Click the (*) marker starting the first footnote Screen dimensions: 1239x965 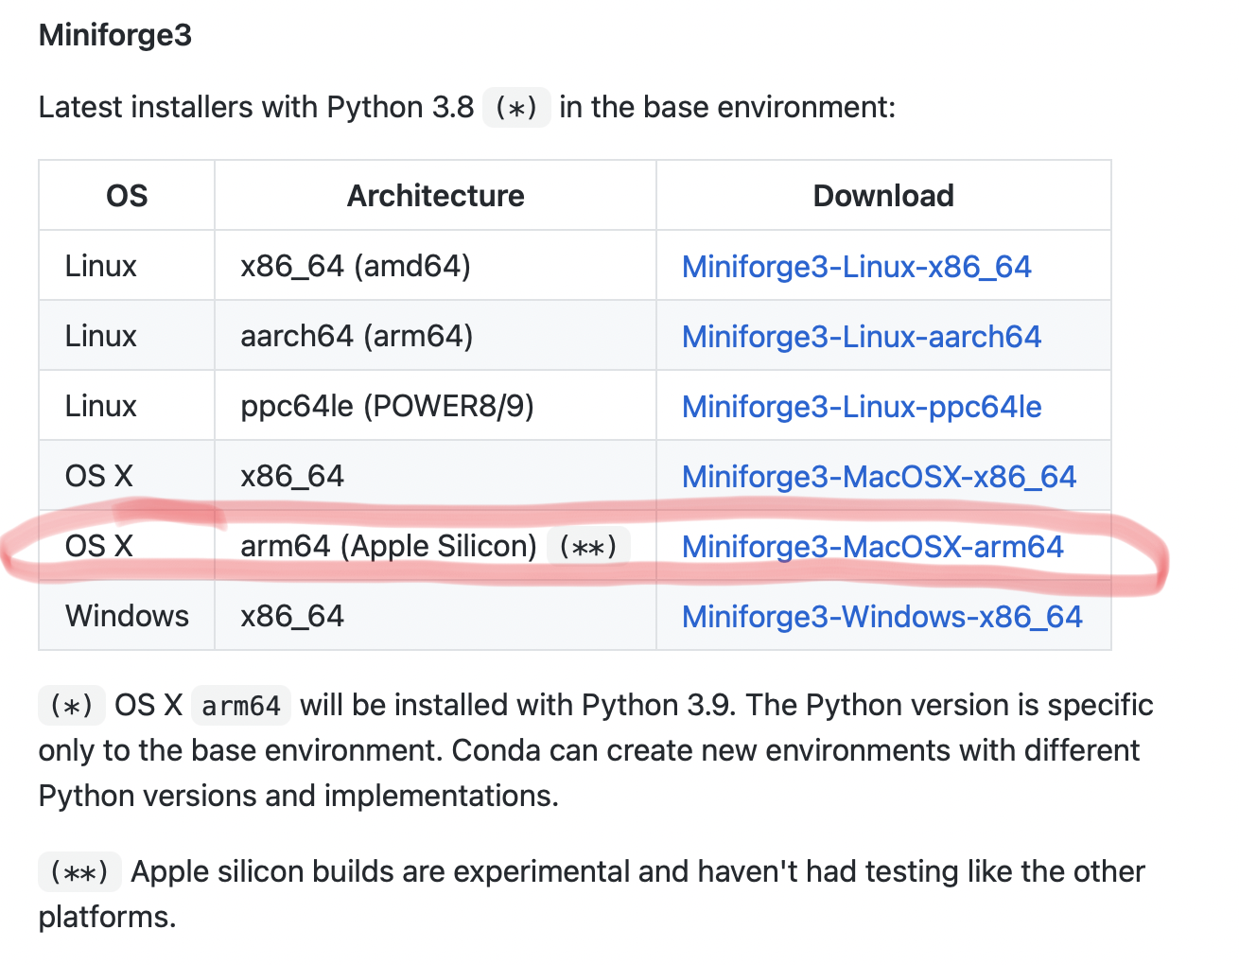(x=71, y=706)
